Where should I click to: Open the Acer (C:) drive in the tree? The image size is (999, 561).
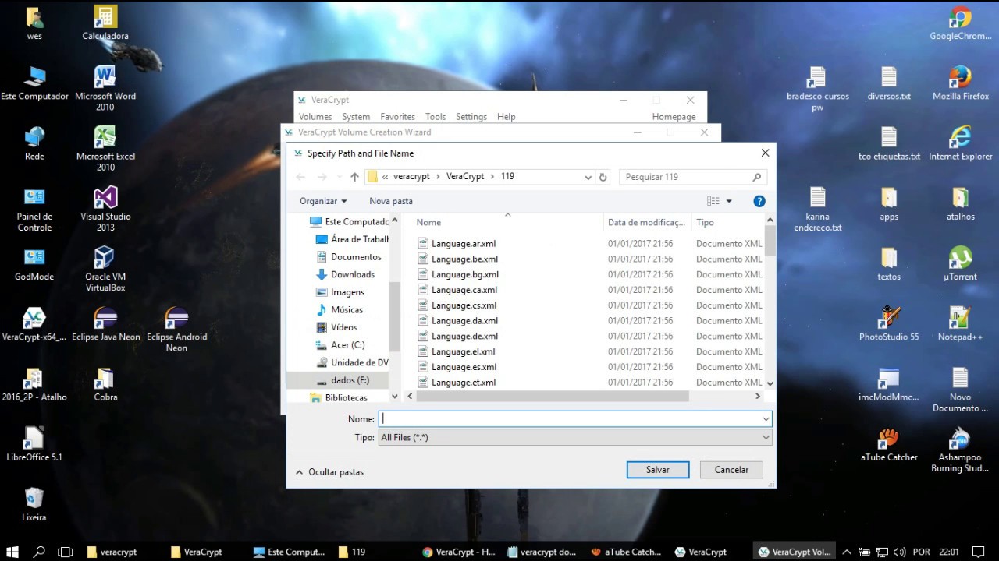[x=340, y=345]
